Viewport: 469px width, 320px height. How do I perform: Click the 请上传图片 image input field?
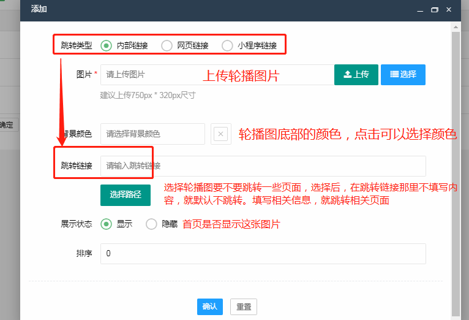tap(217, 75)
